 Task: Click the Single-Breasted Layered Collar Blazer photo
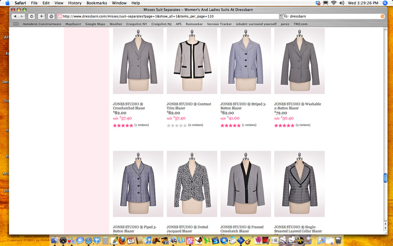click(299, 184)
